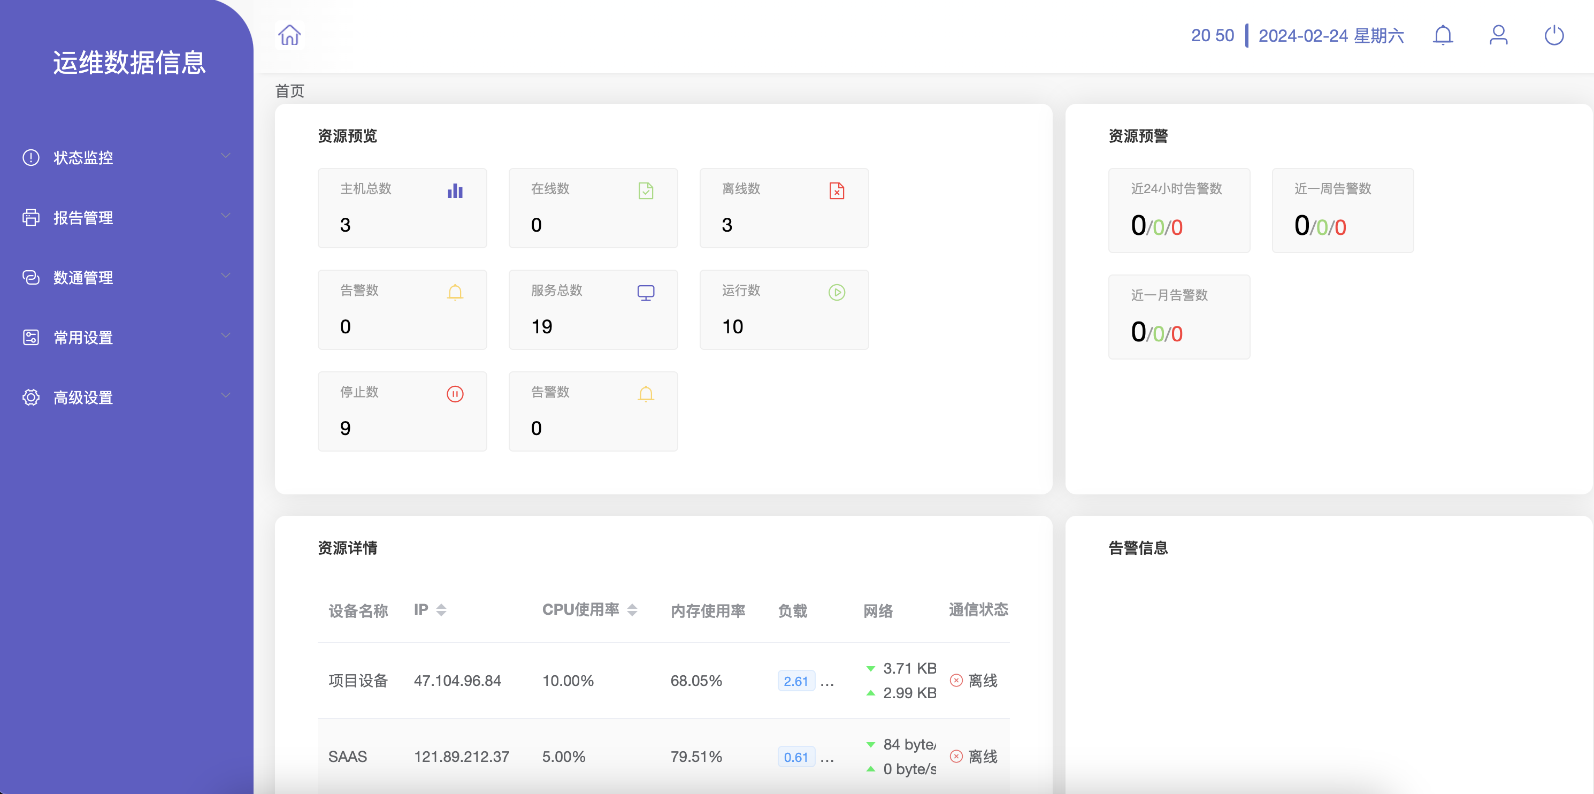The height and width of the screenshot is (794, 1594).
Task: Open the user profile icon
Action: click(1498, 35)
